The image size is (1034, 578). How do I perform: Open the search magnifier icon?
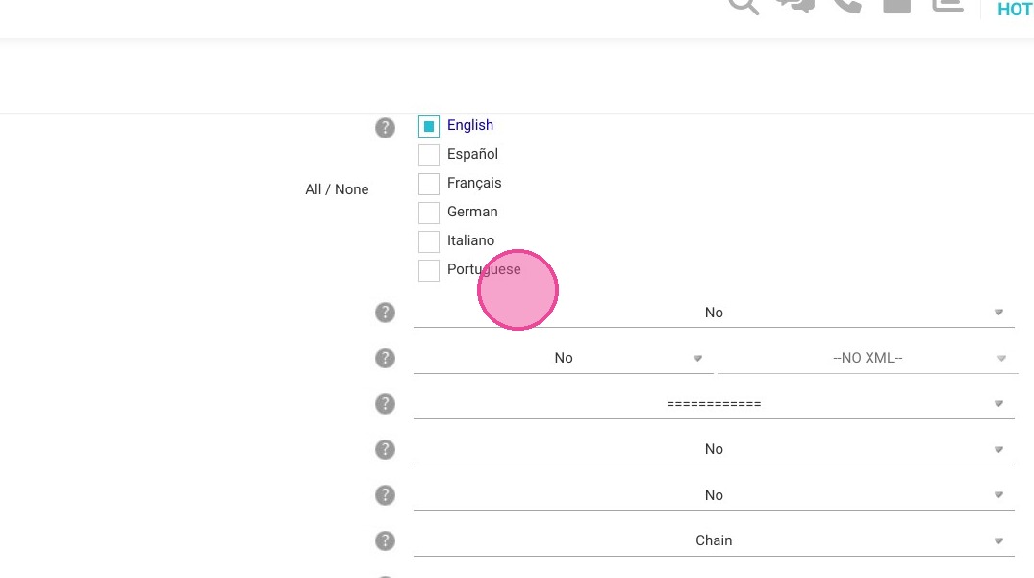[744, 5]
